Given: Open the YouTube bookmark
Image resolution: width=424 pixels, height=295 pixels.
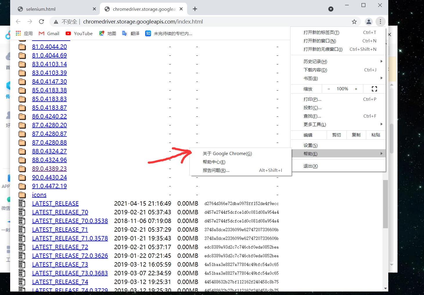Looking at the screenshot, I should point(79,33).
